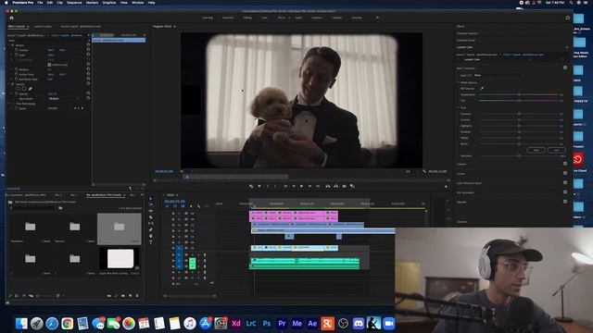593x333 pixels.
Task: Pick the WB Selector eyedropper
Action: [482, 89]
